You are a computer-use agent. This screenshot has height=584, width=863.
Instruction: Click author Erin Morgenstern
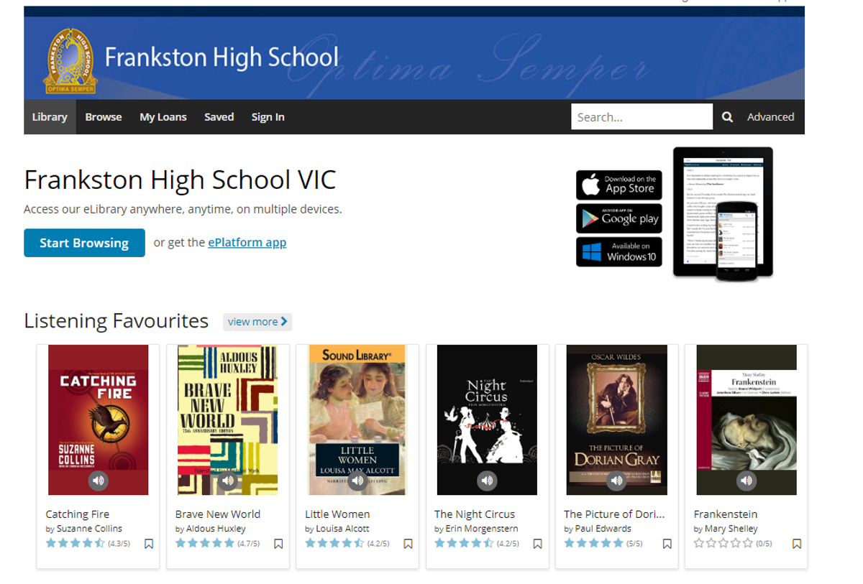[482, 529]
